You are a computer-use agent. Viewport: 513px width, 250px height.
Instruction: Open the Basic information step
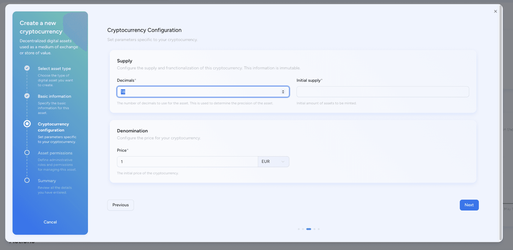coord(54,97)
